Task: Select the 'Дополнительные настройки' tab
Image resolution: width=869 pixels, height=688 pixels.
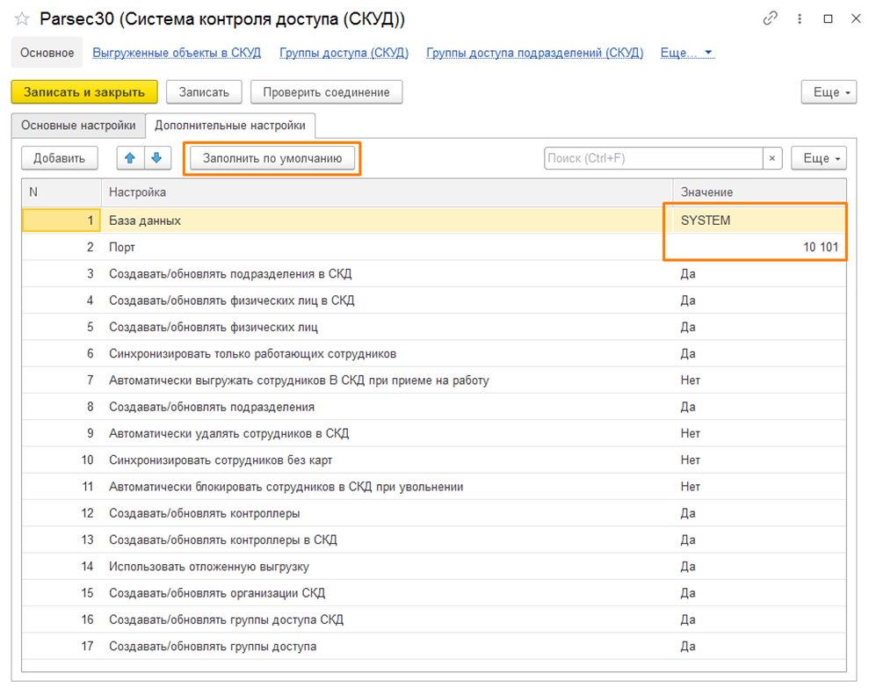Action: (230, 126)
